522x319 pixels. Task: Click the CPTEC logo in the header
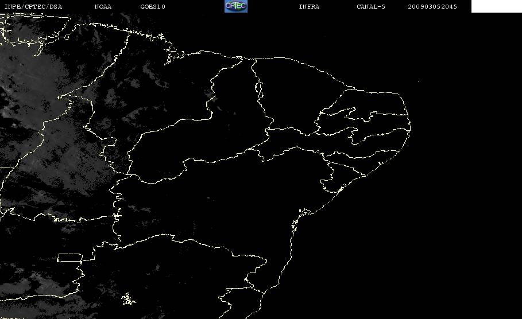tap(235, 6)
